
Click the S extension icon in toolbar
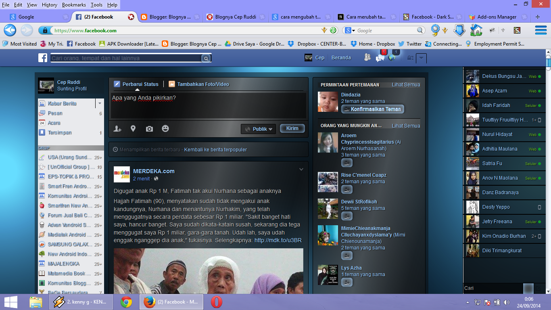click(517, 30)
